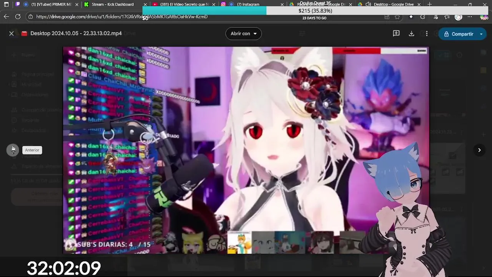Click the browser back arrow
The width and height of the screenshot is (492, 277).
[6, 17]
